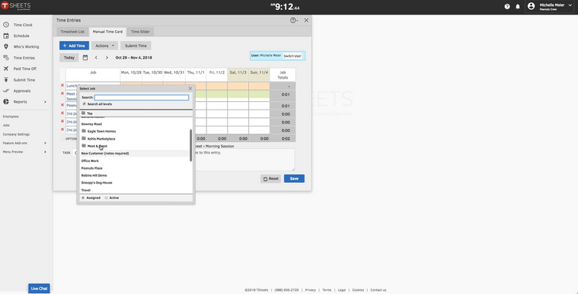Open the Time Clock sidebar icon
This screenshot has width=578, height=294.
coord(6,25)
